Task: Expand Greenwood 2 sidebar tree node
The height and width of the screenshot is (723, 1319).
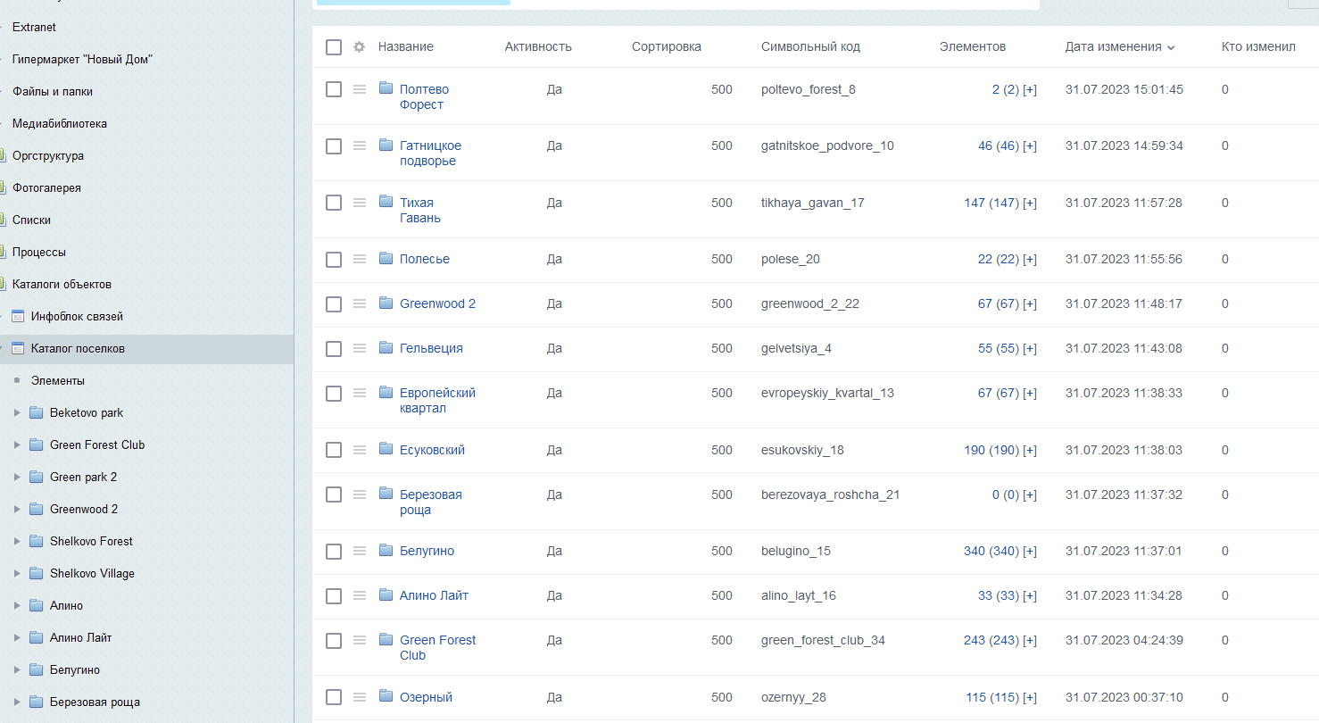Action: click(17, 509)
